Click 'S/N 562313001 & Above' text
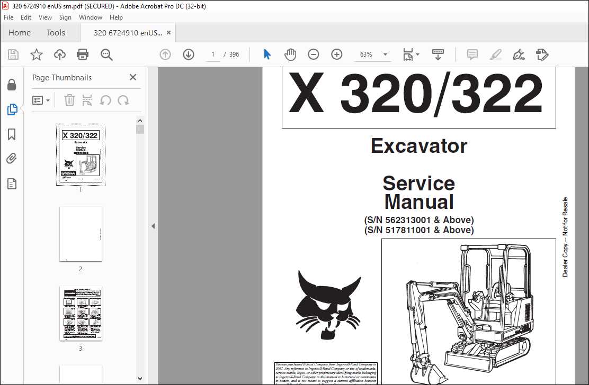This screenshot has height=385, width=589. [419, 220]
